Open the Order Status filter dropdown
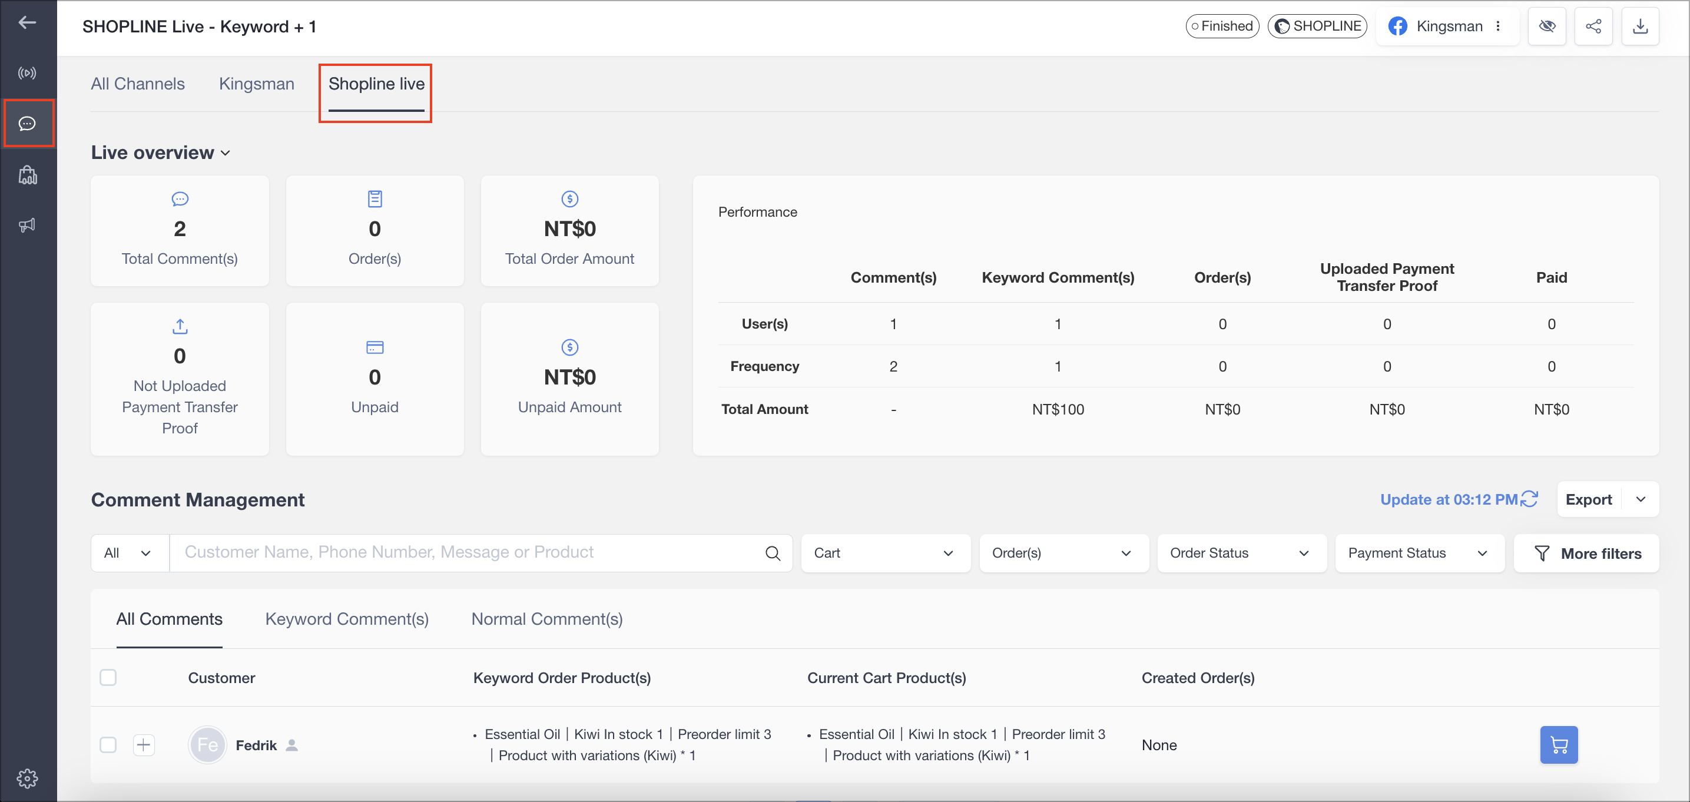 [x=1241, y=554]
